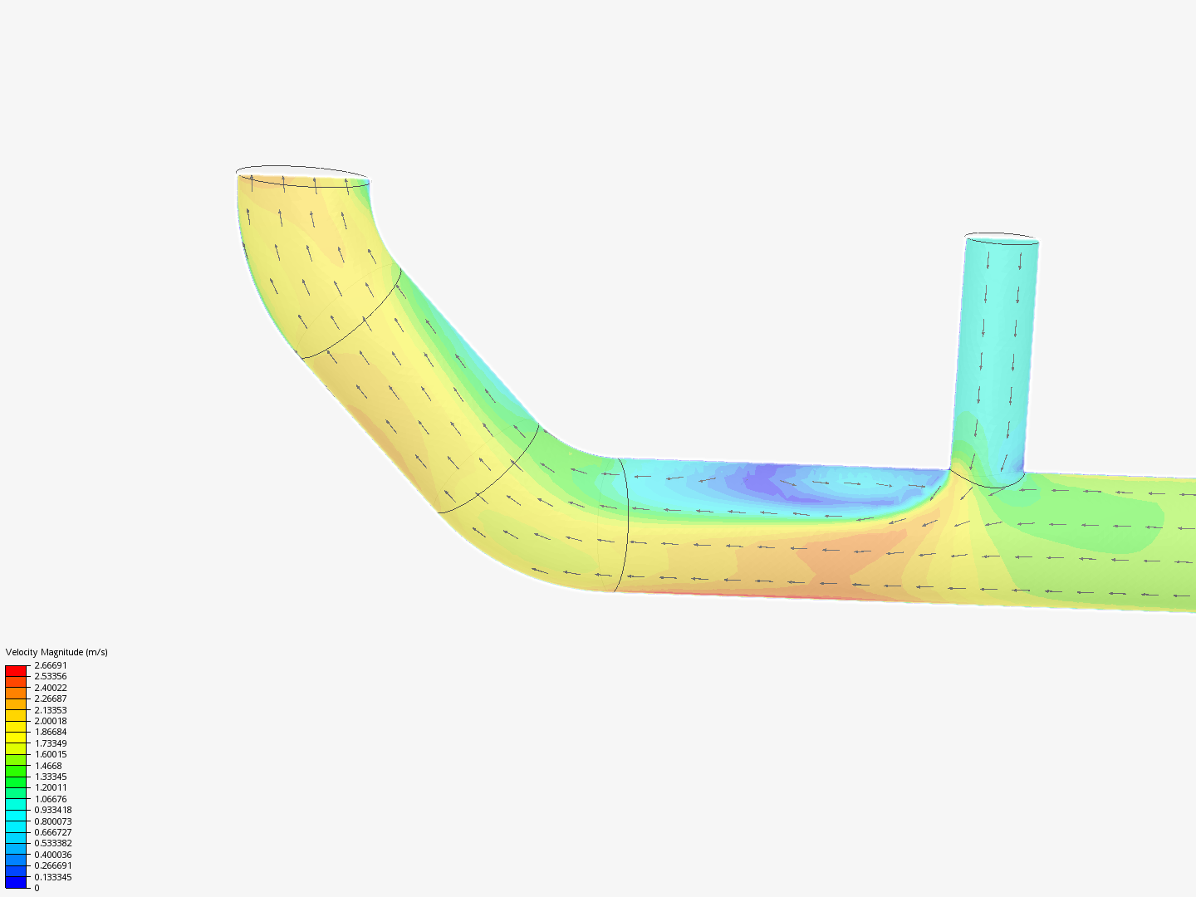Click the swatch between 0.533382 and 0.400036
This screenshot has width=1196, height=897.
16,849
